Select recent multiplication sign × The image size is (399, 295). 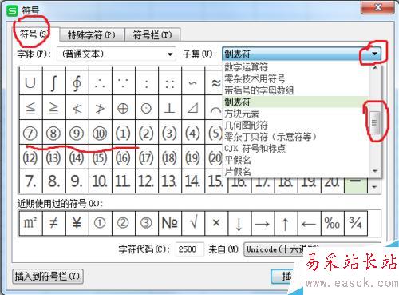[x=216, y=223]
